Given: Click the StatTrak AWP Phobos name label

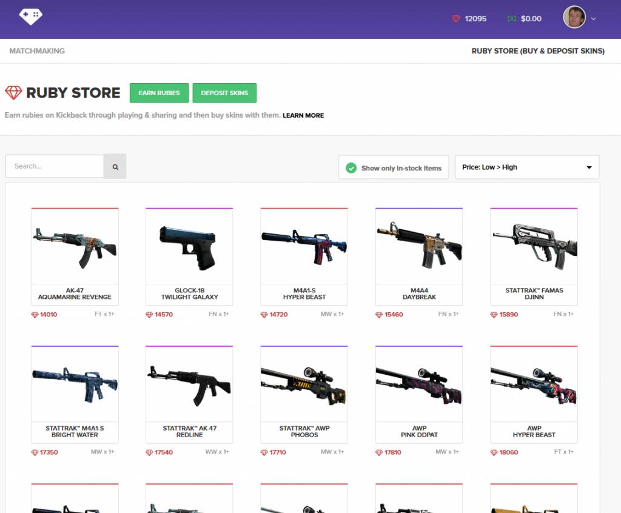Looking at the screenshot, I should (304, 431).
